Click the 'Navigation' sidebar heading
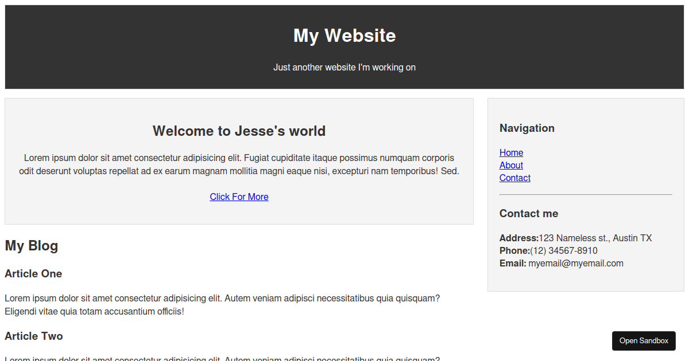 527,128
